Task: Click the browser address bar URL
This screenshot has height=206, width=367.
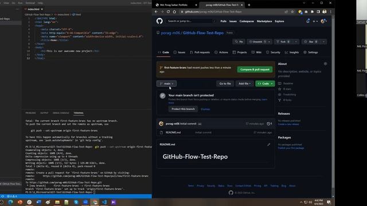Action: (213, 11)
